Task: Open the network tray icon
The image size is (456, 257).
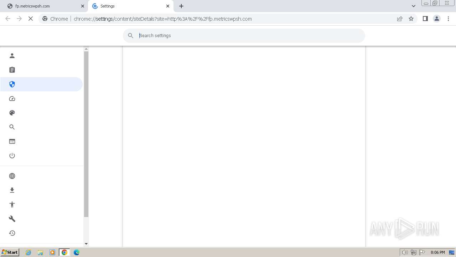Action: click(414, 252)
